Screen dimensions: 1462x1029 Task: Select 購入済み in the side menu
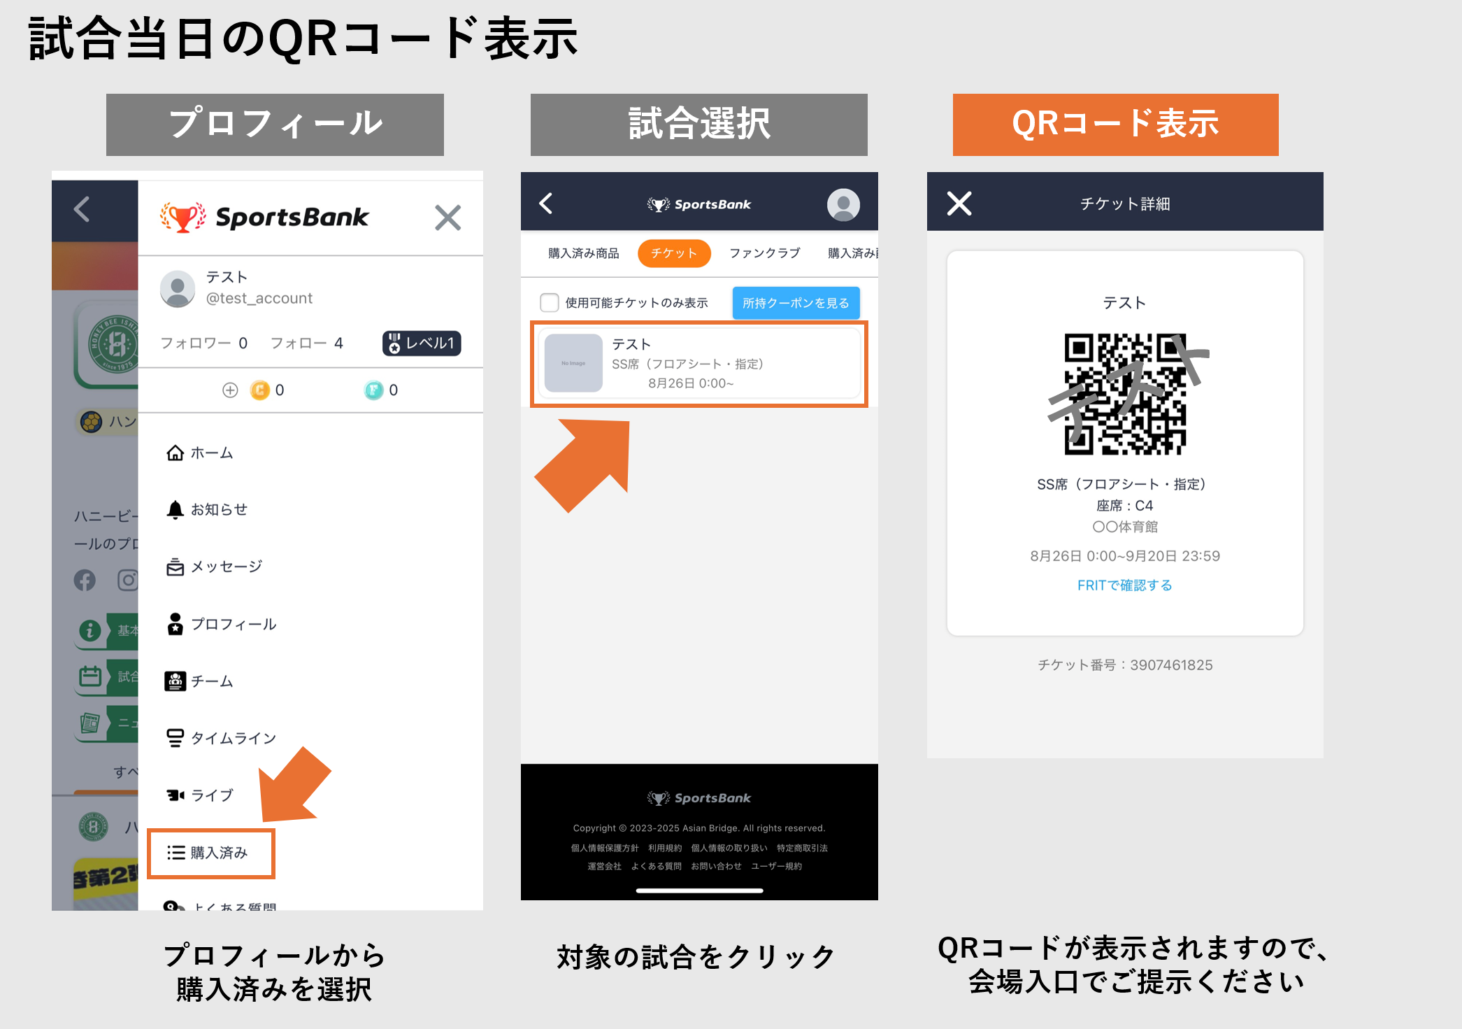[210, 853]
